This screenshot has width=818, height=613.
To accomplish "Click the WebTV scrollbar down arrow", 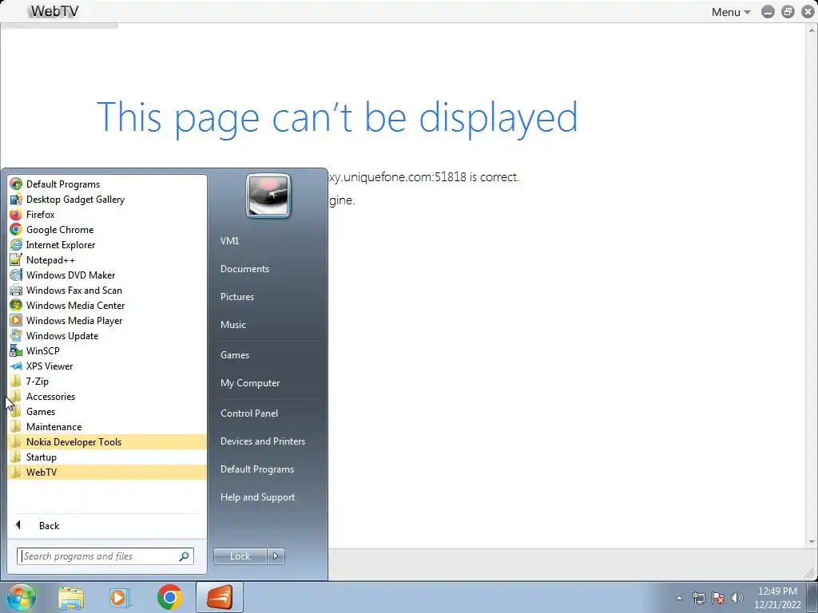I will click(x=812, y=542).
